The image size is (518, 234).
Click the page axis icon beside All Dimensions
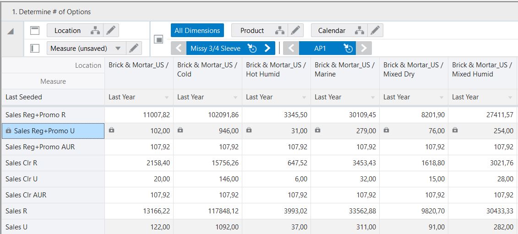point(159,39)
